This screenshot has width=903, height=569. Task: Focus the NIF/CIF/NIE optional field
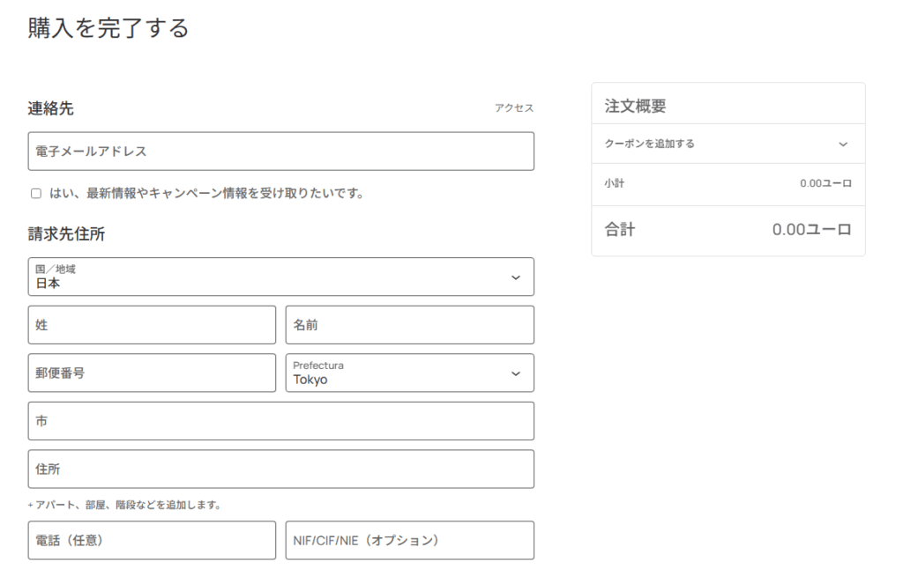tap(409, 540)
